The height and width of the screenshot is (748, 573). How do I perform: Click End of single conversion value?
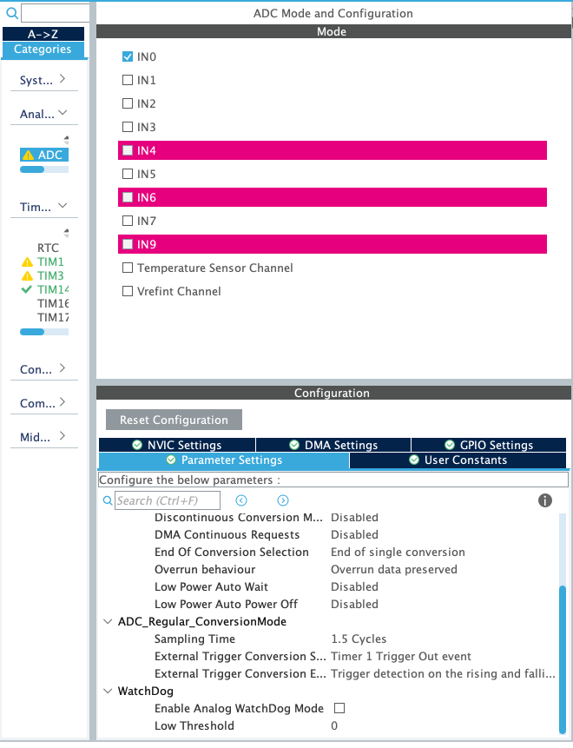[398, 552]
